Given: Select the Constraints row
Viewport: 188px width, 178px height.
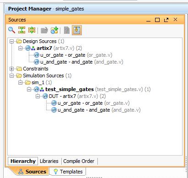Looking at the screenshot, I should tap(36, 69).
